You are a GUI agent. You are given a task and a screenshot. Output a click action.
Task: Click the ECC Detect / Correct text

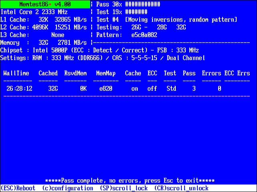(109, 50)
